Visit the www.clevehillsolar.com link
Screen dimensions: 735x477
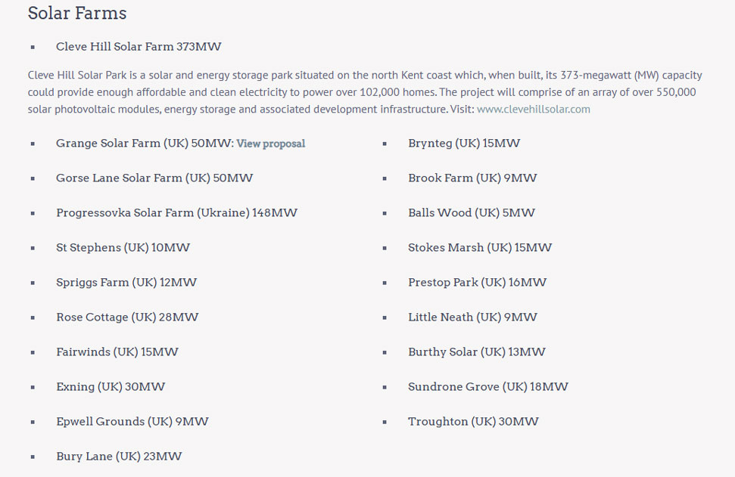click(x=533, y=109)
